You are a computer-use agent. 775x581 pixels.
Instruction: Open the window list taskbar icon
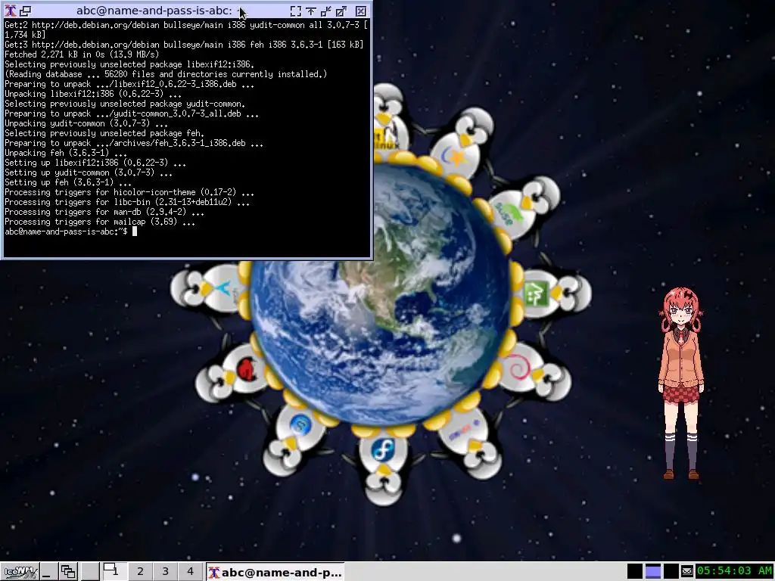tap(67, 572)
